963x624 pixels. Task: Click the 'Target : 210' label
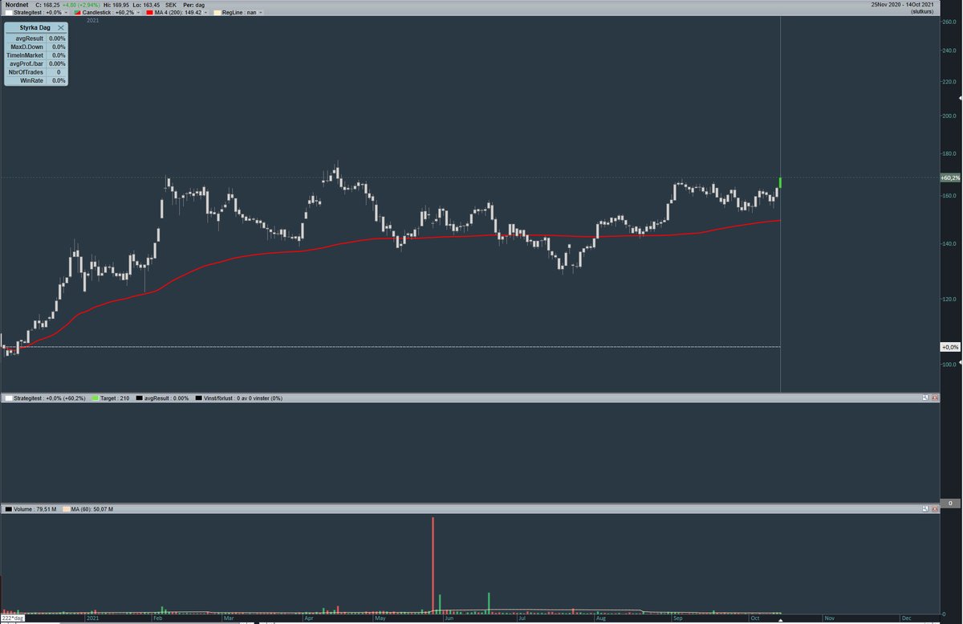(x=115, y=398)
